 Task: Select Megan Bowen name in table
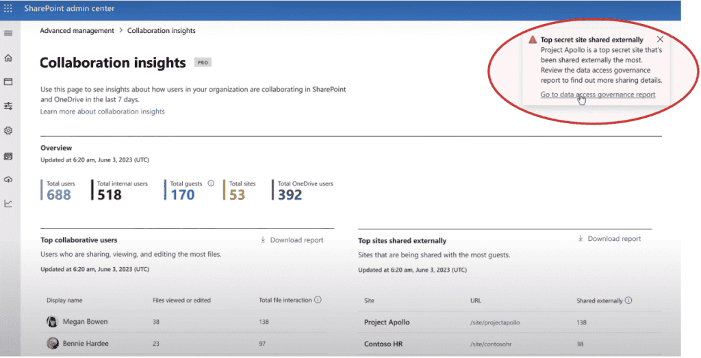click(85, 321)
